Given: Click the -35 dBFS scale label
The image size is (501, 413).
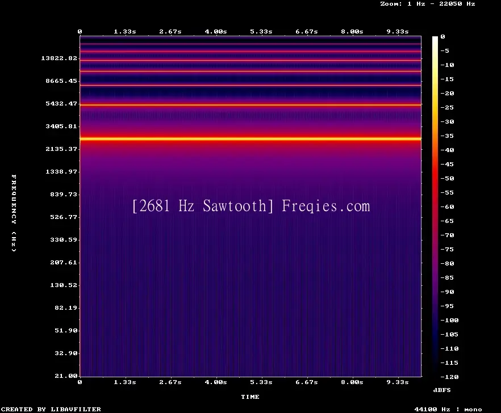Looking at the screenshot, I should coord(447,136).
